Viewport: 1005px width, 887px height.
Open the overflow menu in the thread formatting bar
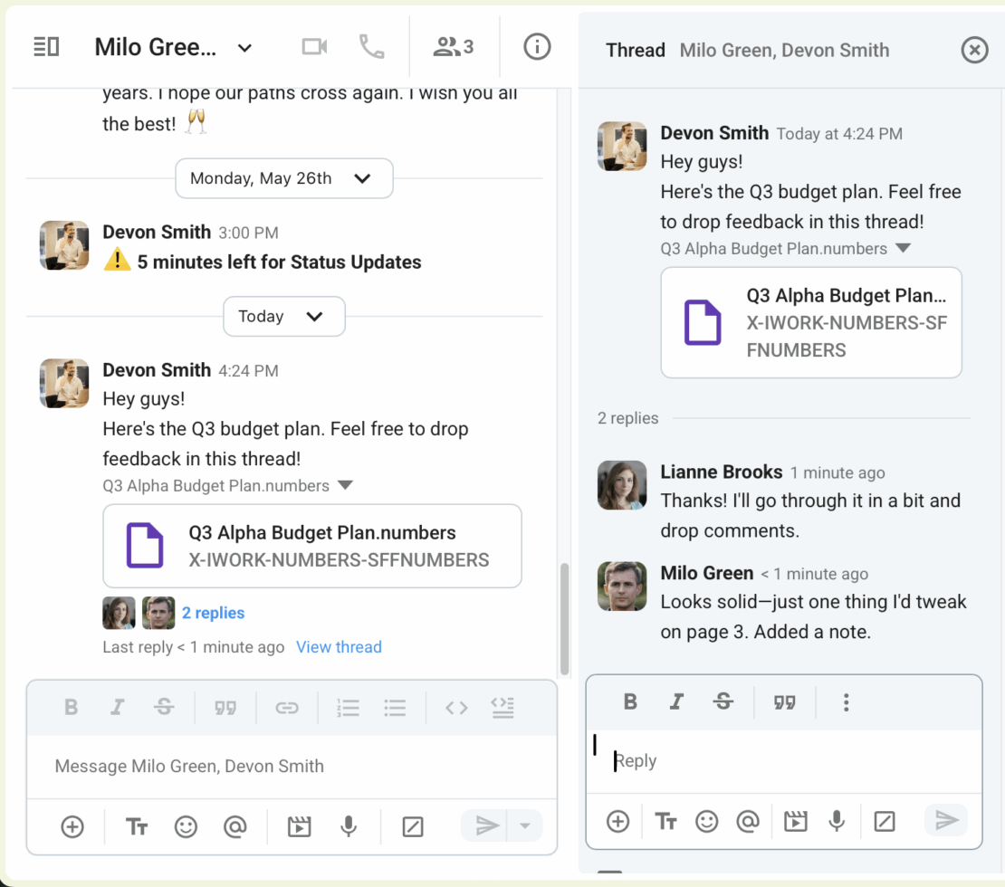coord(846,701)
